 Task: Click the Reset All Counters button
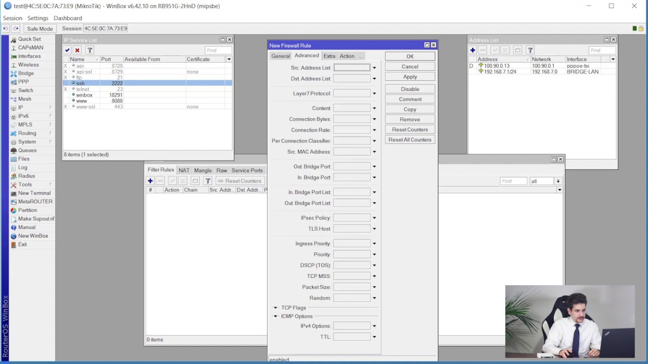[x=410, y=140]
